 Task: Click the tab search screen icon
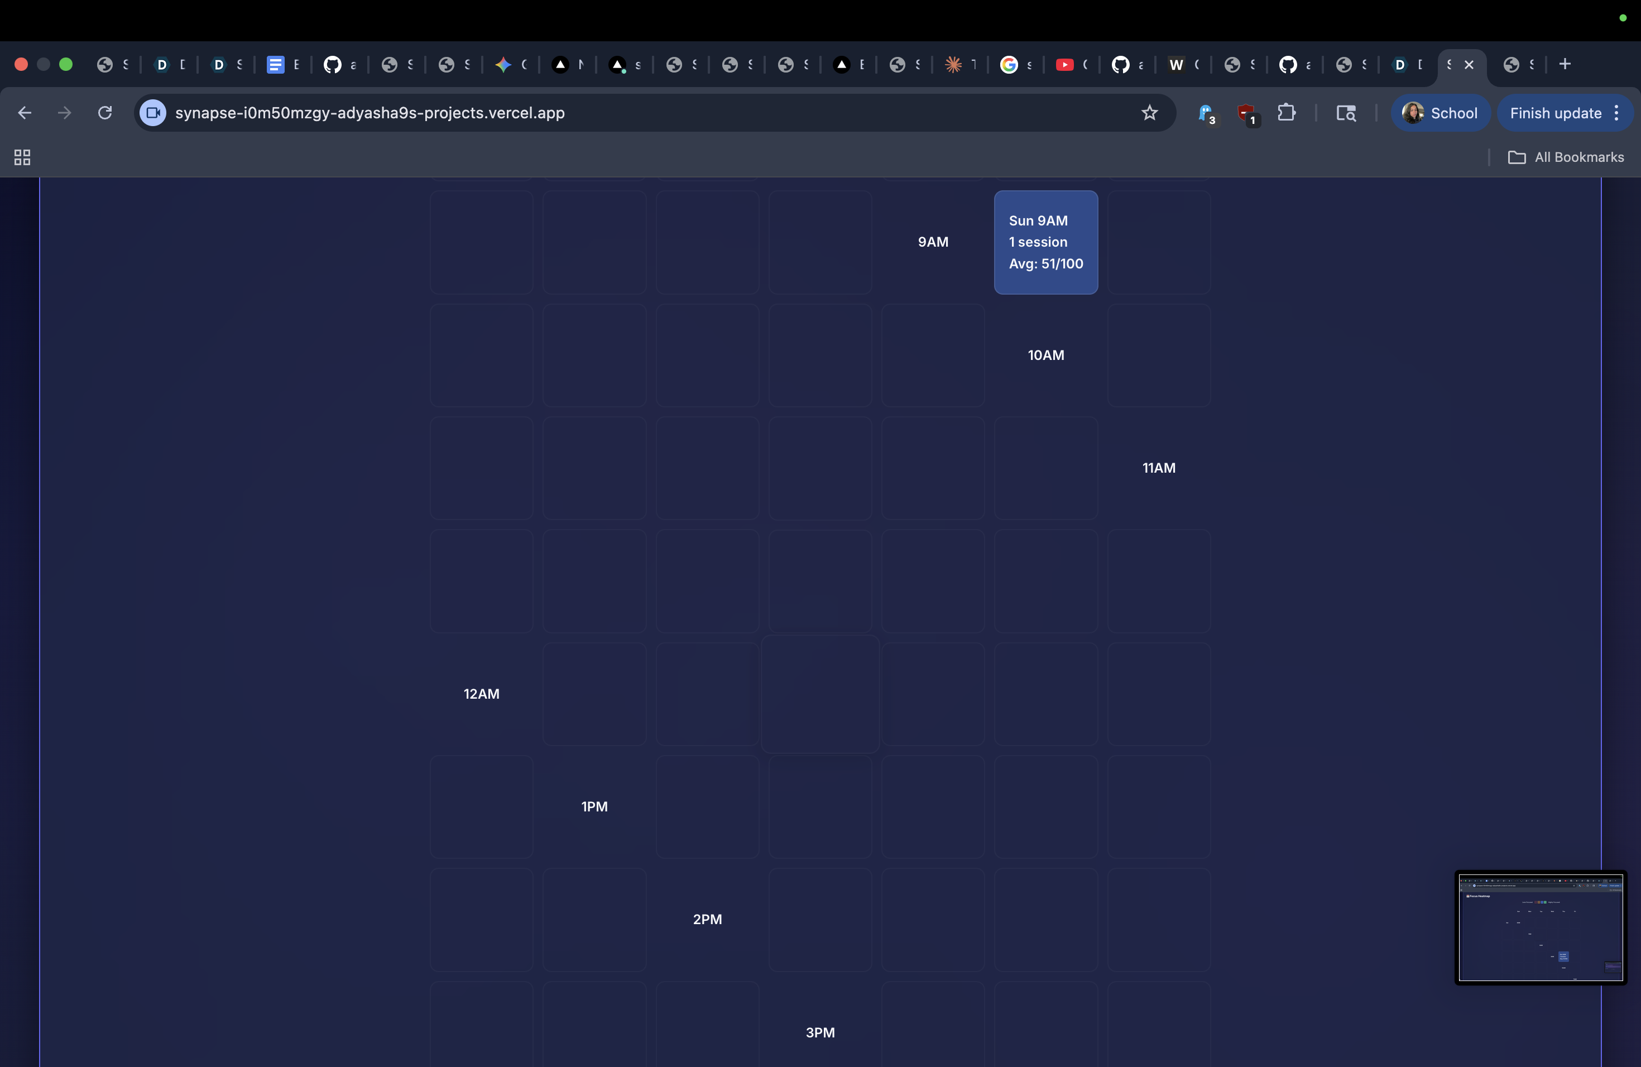(1345, 113)
